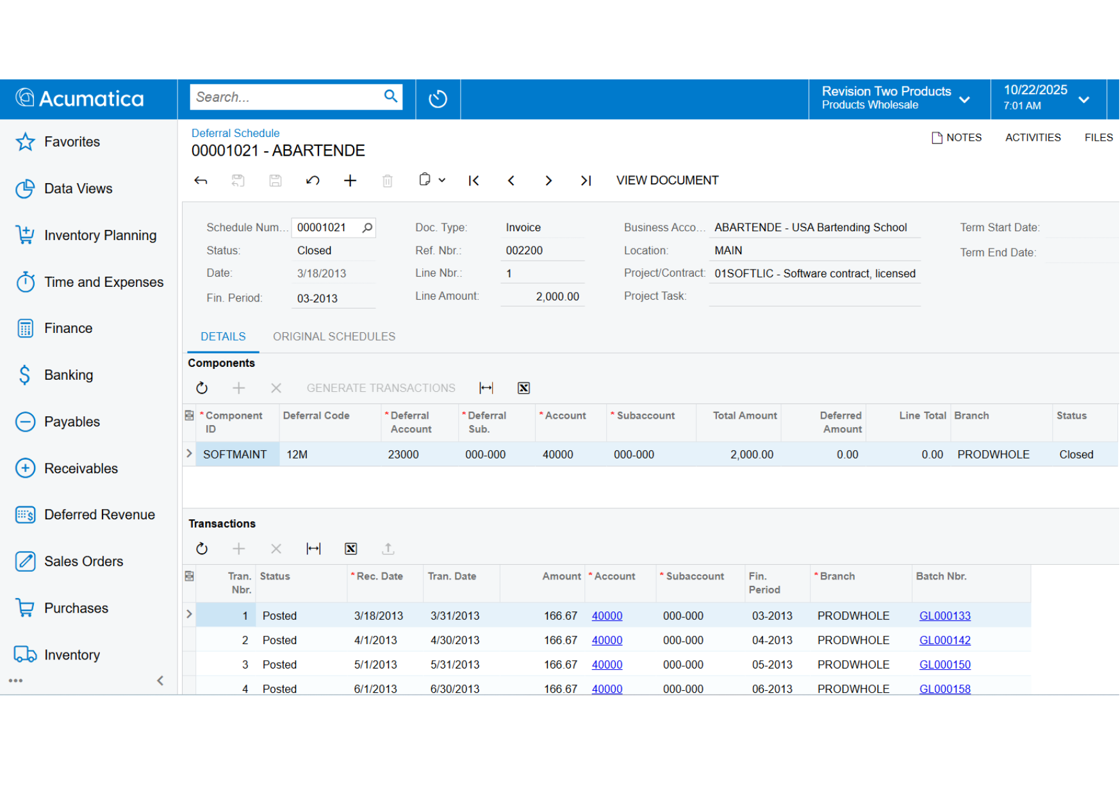Jump to the last record
This screenshot has height=794, width=1120.
point(586,181)
